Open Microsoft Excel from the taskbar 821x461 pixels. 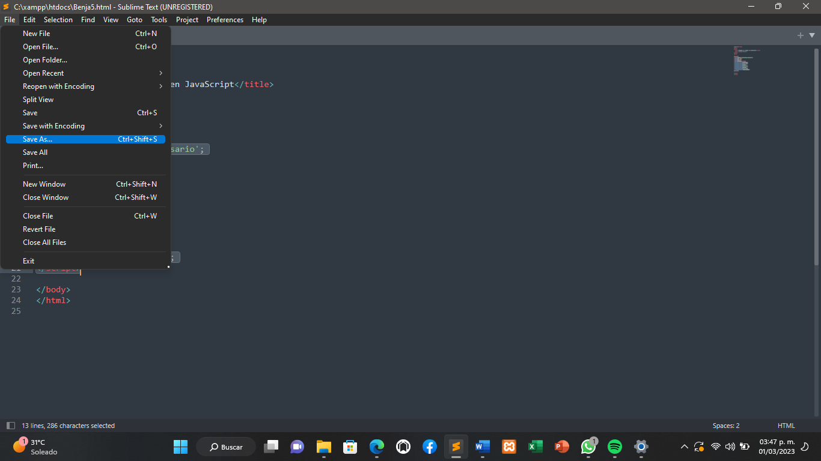coord(535,447)
